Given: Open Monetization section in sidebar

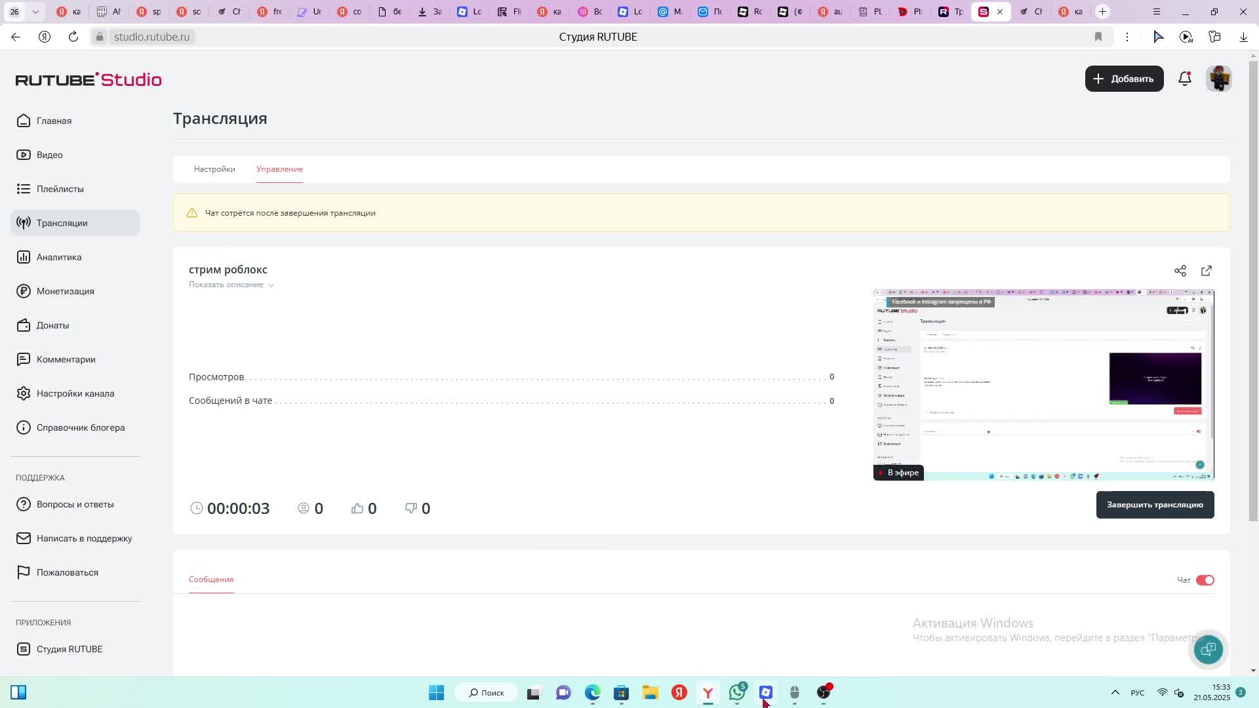Looking at the screenshot, I should [x=65, y=291].
